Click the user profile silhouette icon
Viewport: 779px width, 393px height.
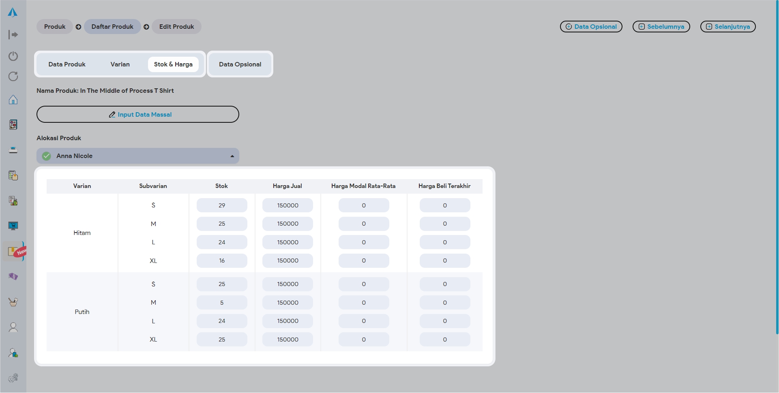(13, 327)
